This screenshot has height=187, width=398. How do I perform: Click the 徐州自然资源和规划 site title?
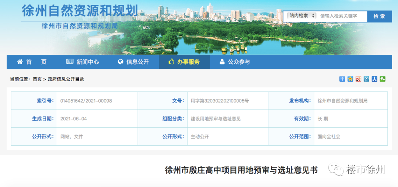pos(80,11)
